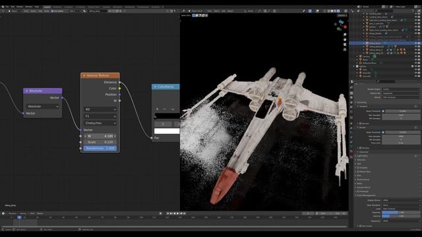
Task: Click Voronoi W value field 4.180
Action: (x=100, y=136)
